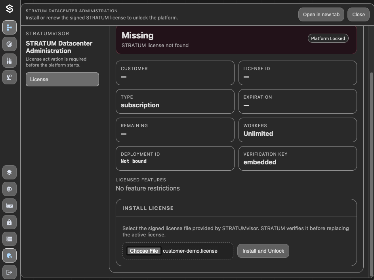The image size is (374, 280).
Task: Click the customer-demo.license file name
Action: [190, 251]
